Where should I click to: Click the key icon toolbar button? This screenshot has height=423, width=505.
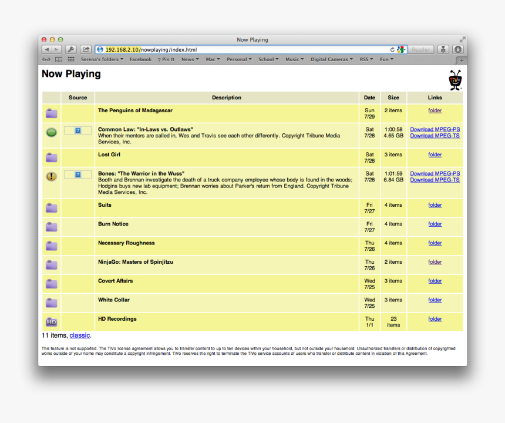(71, 49)
